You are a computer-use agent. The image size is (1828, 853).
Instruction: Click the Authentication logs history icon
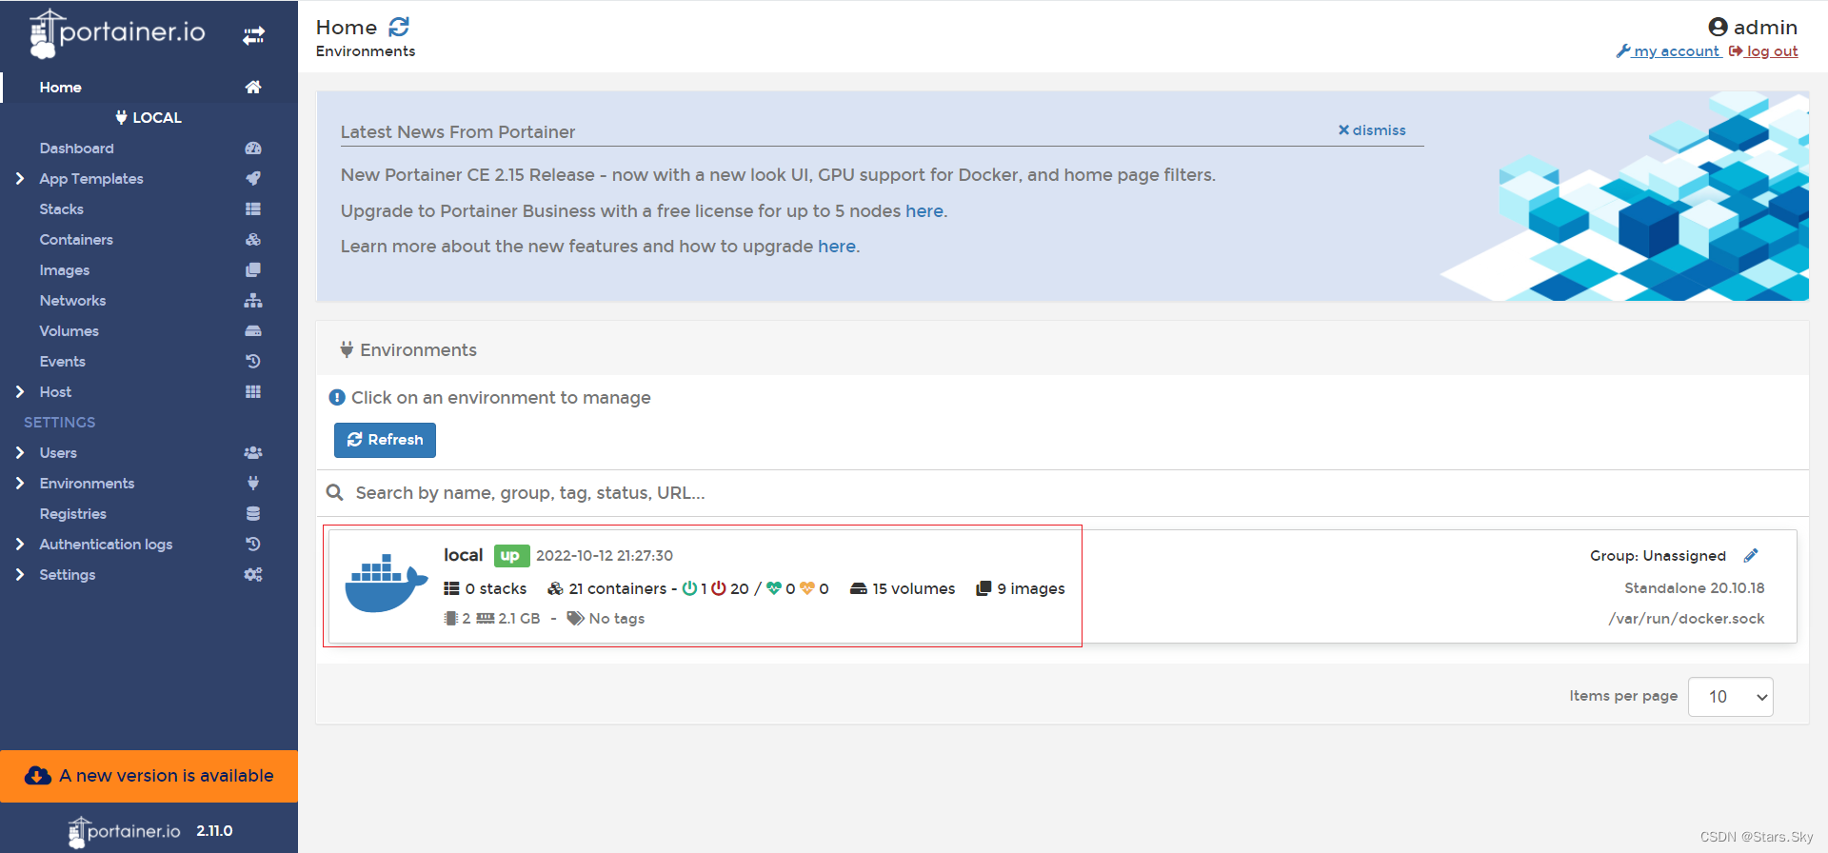point(253,545)
